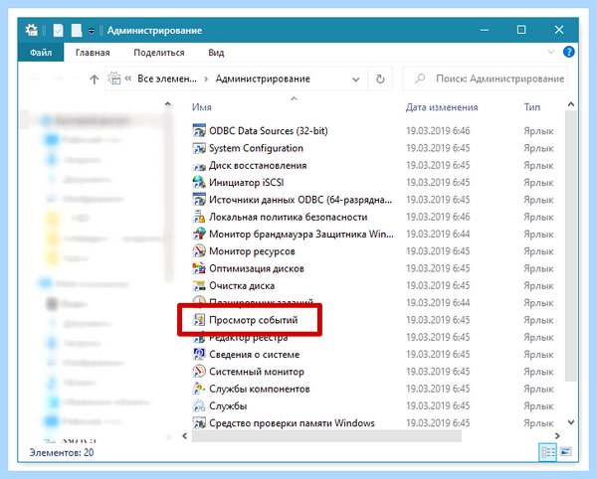Image resolution: width=597 pixels, height=479 pixels.
Task: Select Монитор брандмауэра Защитника Windows icon
Action: pyautogui.click(x=199, y=234)
